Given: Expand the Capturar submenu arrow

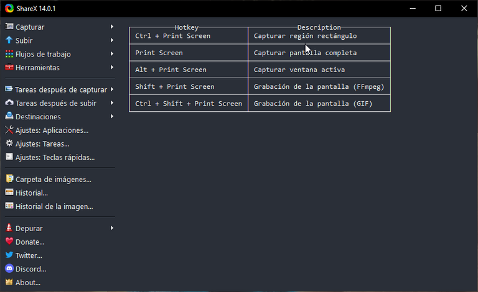Looking at the screenshot, I should [112, 27].
